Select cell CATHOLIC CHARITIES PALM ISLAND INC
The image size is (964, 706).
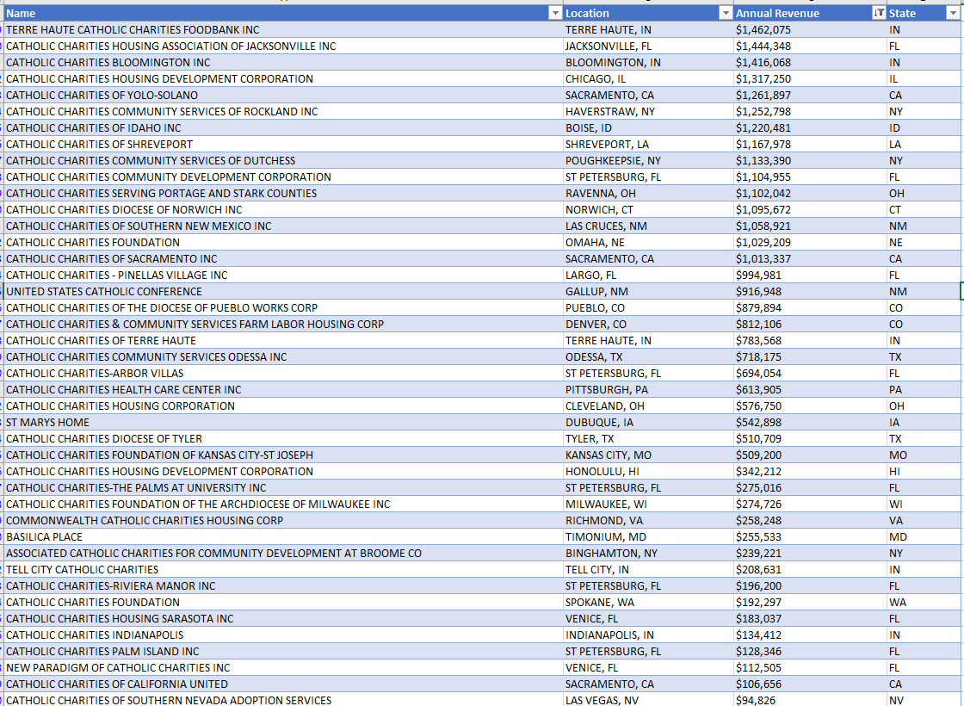tap(283, 651)
